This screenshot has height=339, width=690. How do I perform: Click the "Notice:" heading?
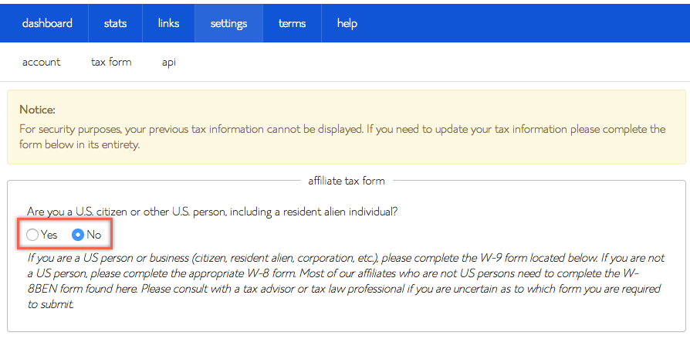point(37,110)
